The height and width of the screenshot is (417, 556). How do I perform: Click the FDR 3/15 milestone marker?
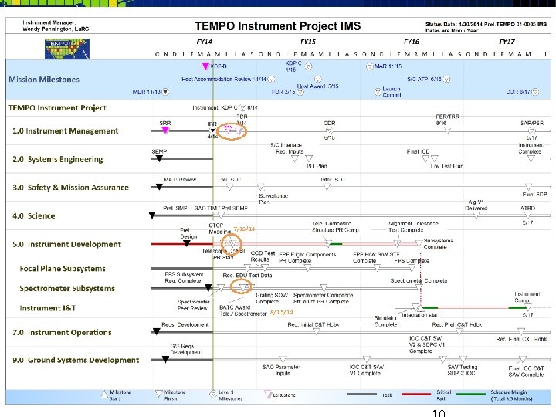(x=300, y=92)
